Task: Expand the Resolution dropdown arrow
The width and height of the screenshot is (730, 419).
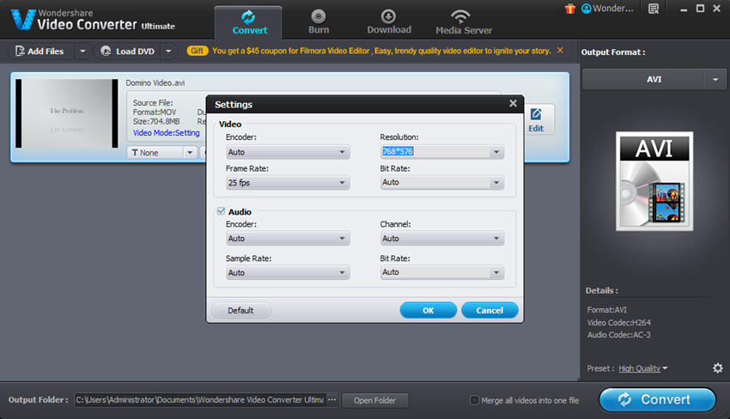Action: click(496, 152)
